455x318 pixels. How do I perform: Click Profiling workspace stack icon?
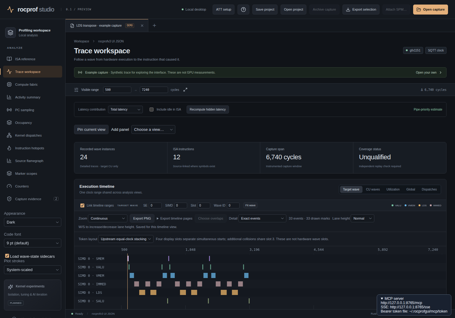(x=11, y=32)
